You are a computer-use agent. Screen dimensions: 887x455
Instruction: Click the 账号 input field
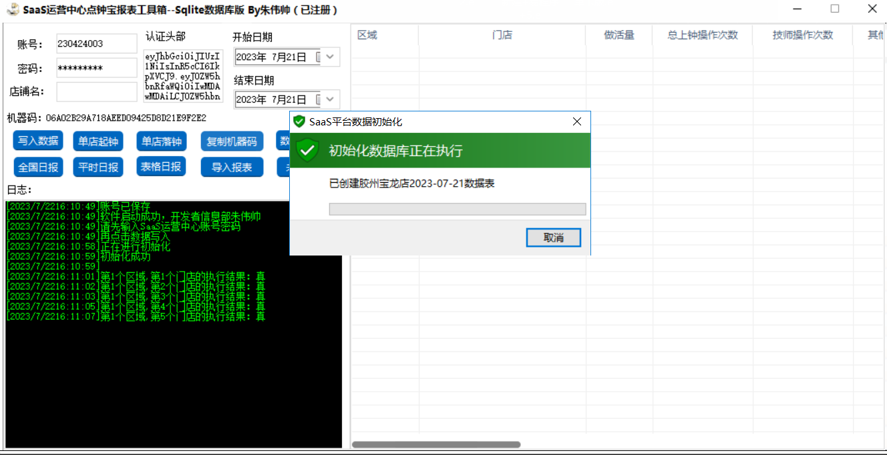(96, 44)
